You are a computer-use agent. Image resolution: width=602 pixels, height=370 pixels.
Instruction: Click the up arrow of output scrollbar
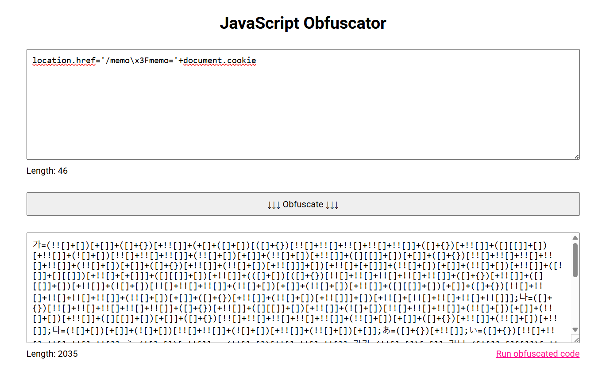coord(575,238)
